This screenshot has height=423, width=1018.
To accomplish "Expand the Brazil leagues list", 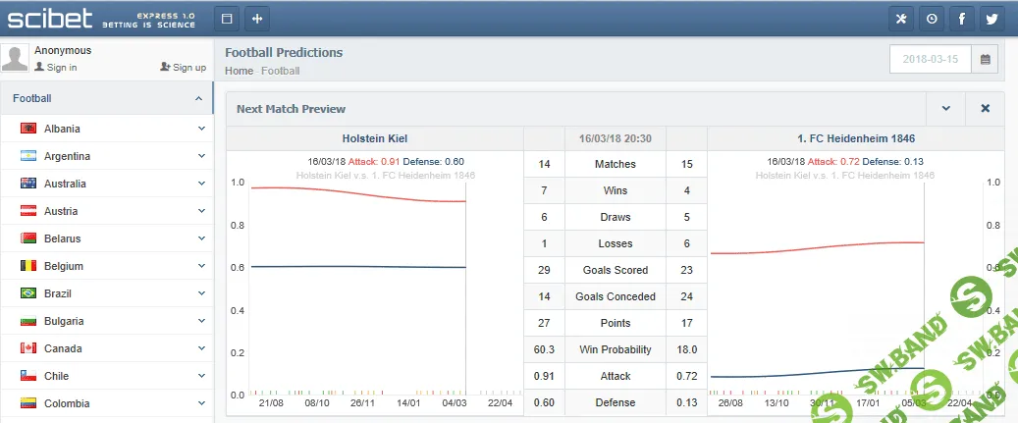I will 201,293.
